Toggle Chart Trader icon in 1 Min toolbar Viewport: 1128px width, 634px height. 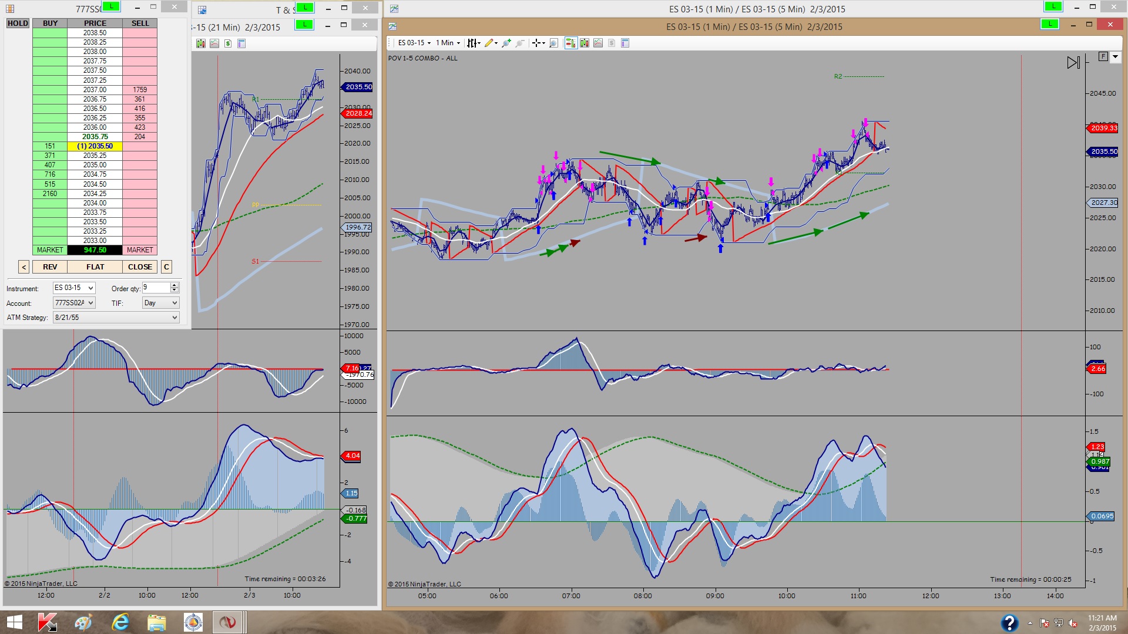point(570,43)
